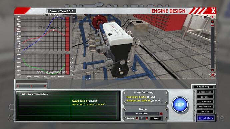This screenshot has height=129, width=230.
Task: Open the Top End section
Action: click(205, 97)
